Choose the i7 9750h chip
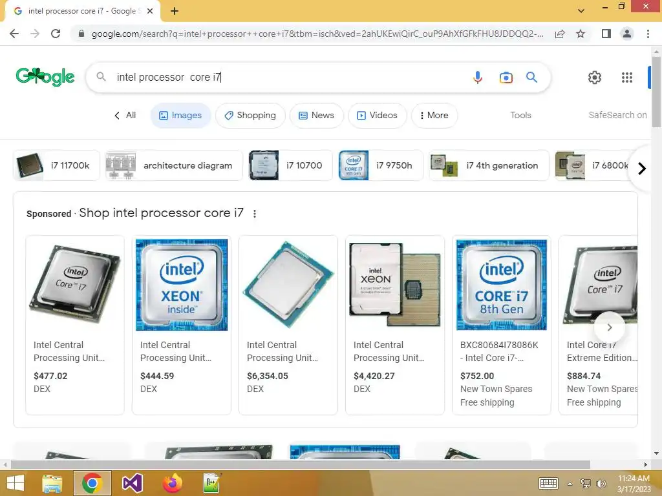 click(x=380, y=165)
